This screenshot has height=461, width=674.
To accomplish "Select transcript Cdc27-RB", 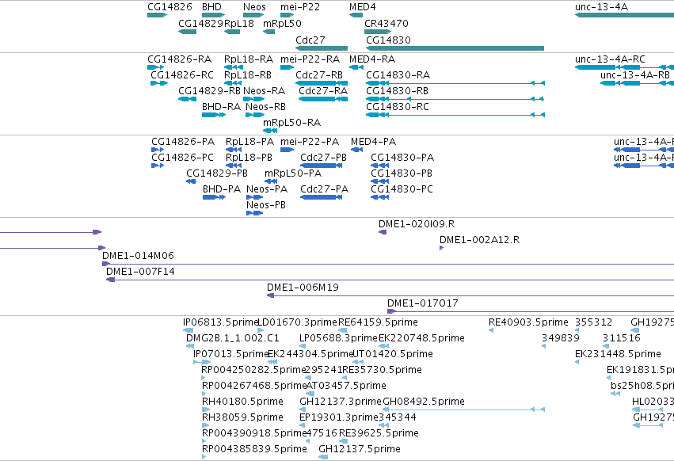I will coord(322,83).
